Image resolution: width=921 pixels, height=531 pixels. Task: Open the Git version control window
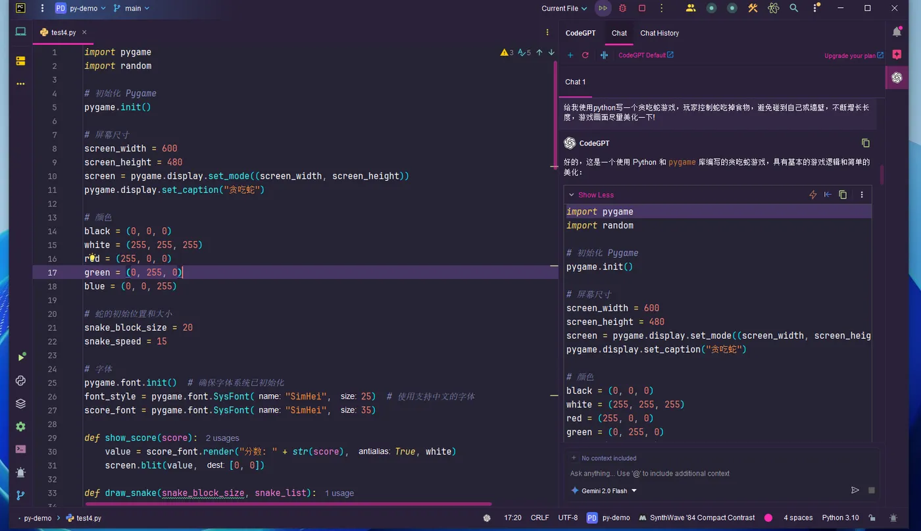point(20,495)
